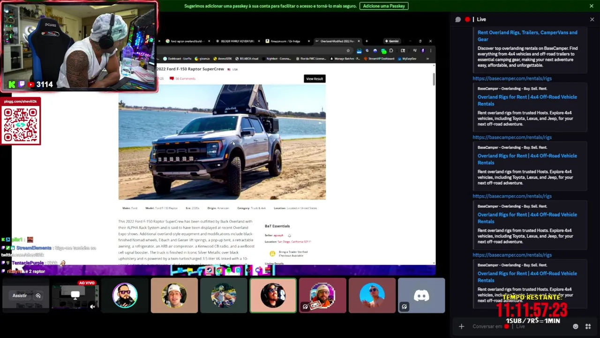
Task: Open browser extensions puzzle icon
Action: click(x=391, y=51)
